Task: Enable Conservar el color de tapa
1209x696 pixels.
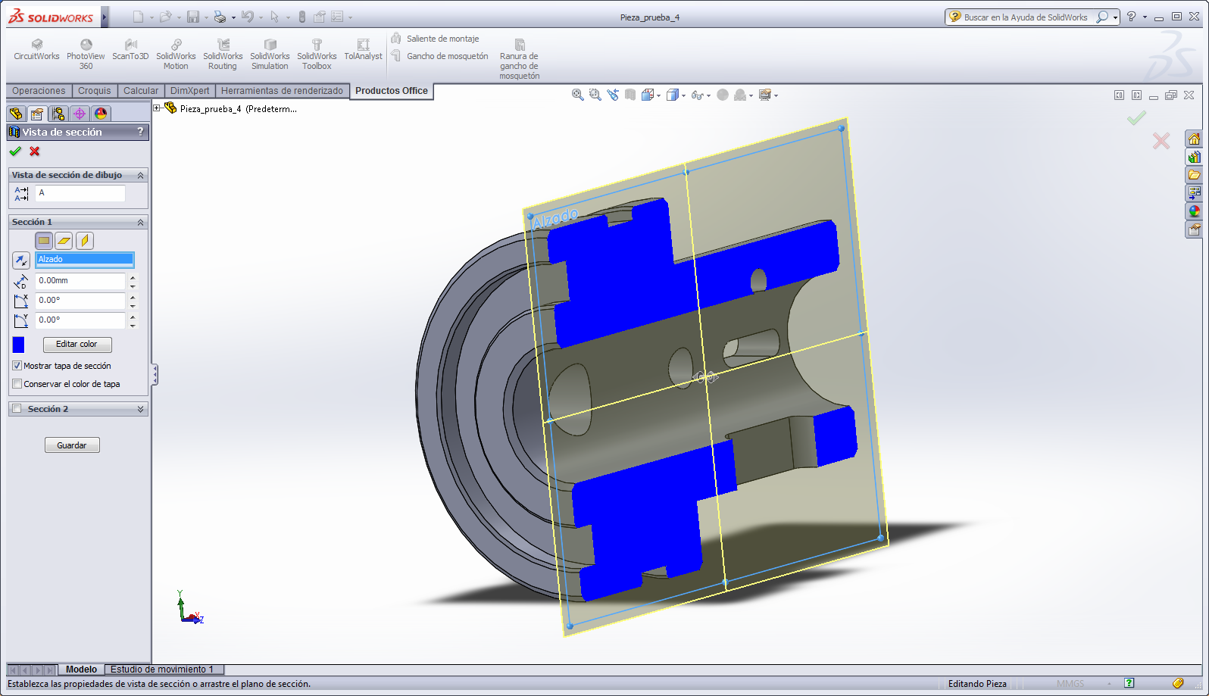Action: [x=17, y=384]
